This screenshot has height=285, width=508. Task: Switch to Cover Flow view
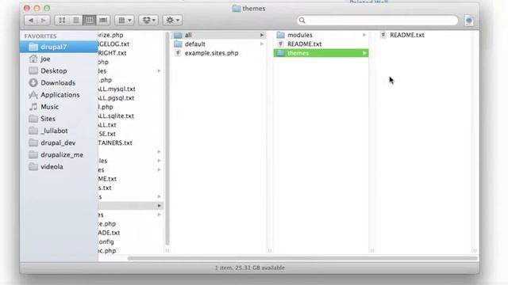tap(103, 21)
